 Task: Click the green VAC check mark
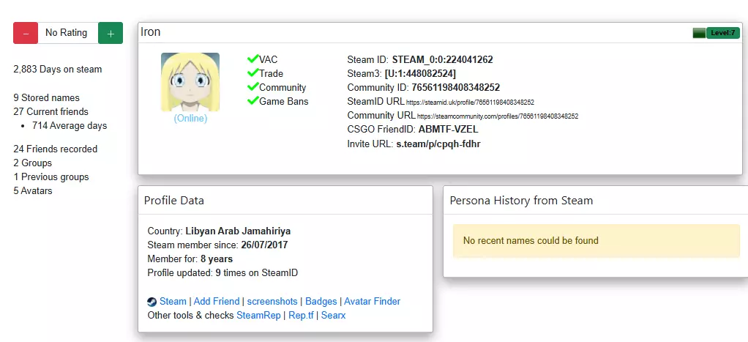tap(253, 59)
